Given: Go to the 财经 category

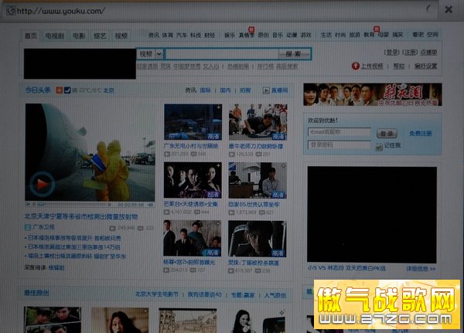Looking at the screenshot, I should click(x=210, y=35).
